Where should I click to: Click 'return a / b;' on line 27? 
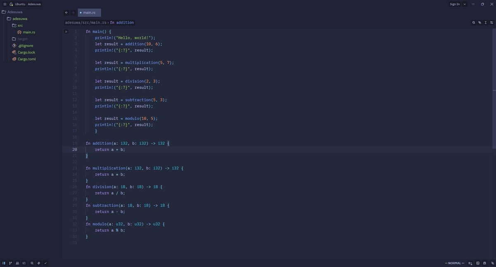tap(110, 193)
